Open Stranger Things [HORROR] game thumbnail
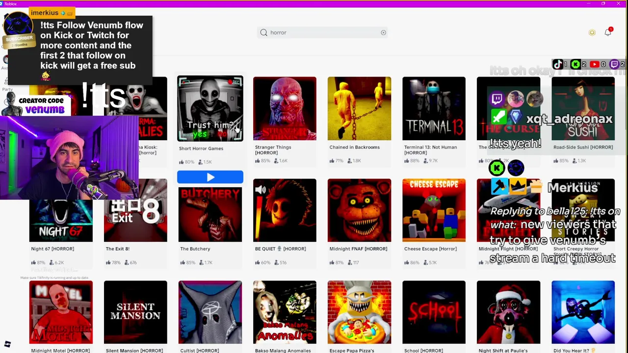The width and height of the screenshot is (628, 353). (x=285, y=108)
